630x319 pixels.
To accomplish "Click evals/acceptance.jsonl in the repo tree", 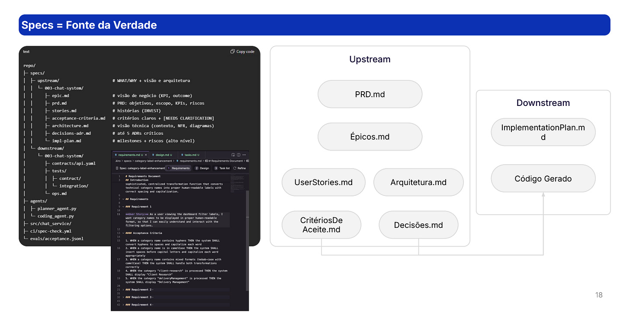I will [x=57, y=239].
